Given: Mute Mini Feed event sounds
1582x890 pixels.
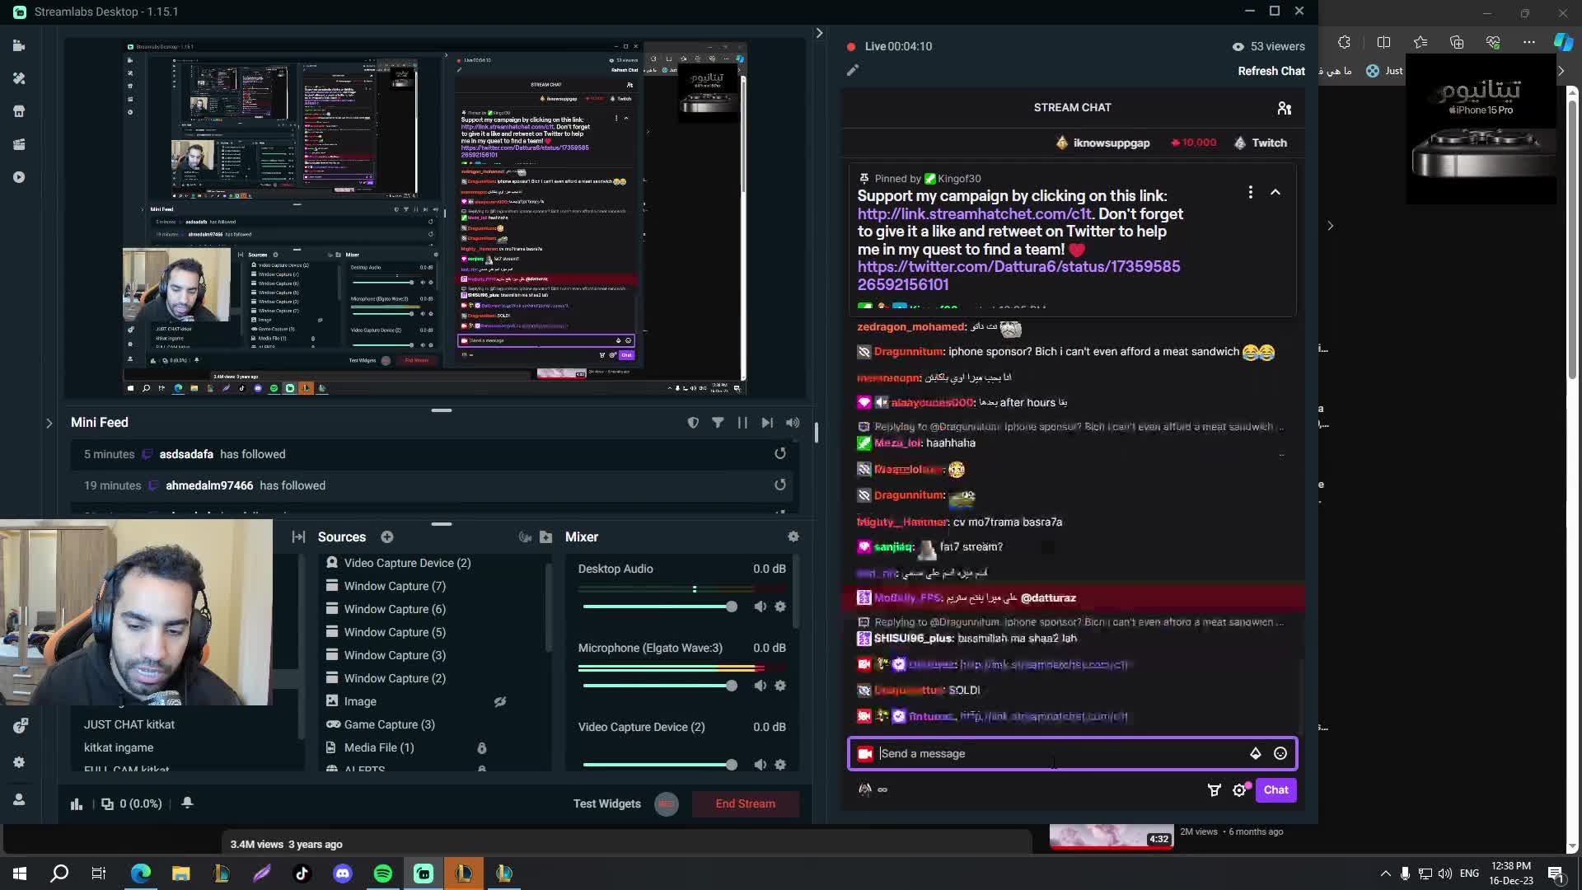Looking at the screenshot, I should click(793, 423).
